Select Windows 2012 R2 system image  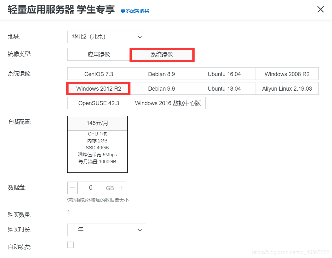coord(99,88)
